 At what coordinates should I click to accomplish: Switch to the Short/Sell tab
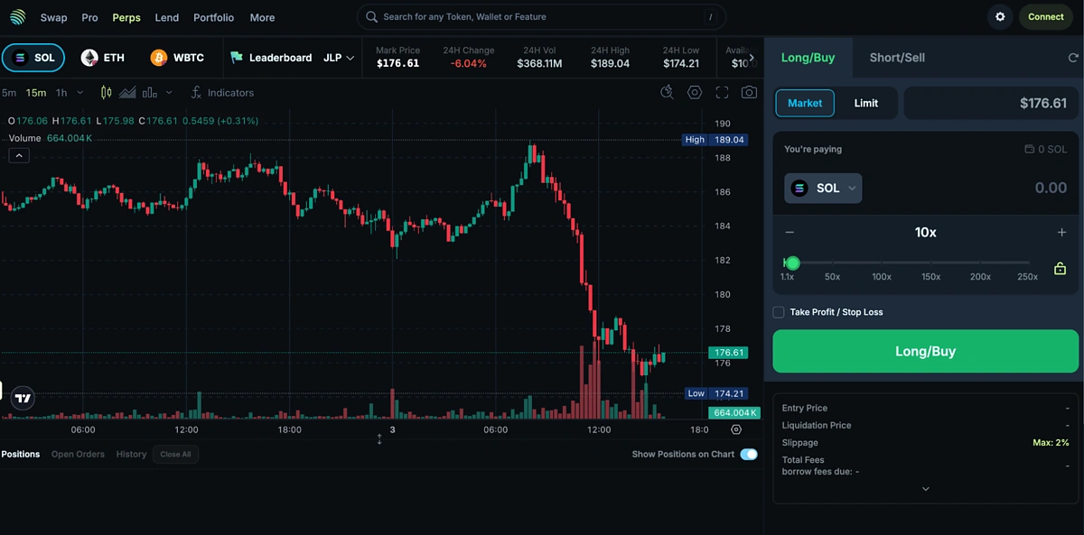coord(896,58)
